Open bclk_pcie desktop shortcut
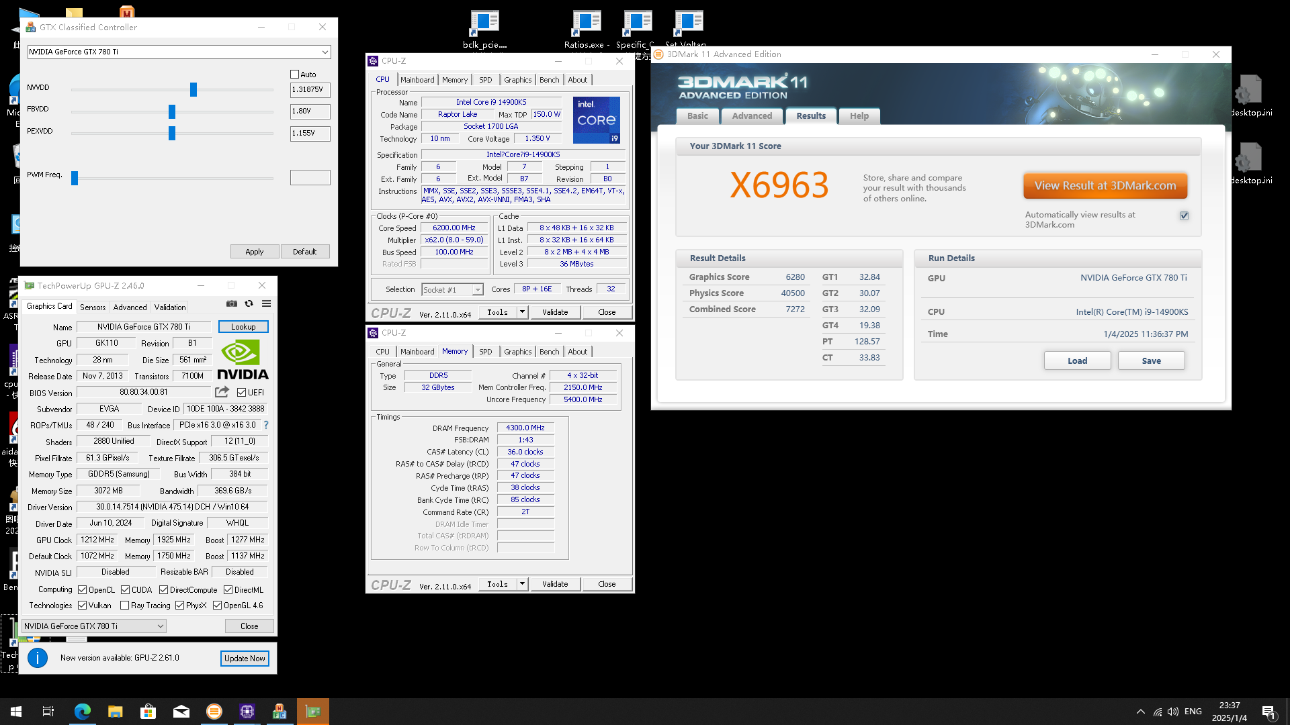 [484, 30]
